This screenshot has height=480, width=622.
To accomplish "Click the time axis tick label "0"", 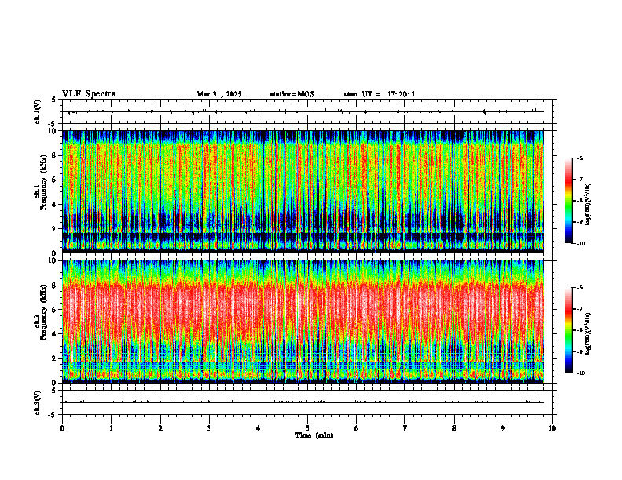I will point(62,428).
